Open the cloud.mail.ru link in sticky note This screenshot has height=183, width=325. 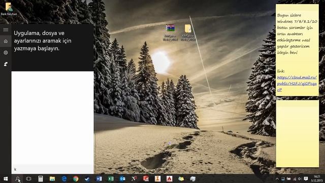297,83
